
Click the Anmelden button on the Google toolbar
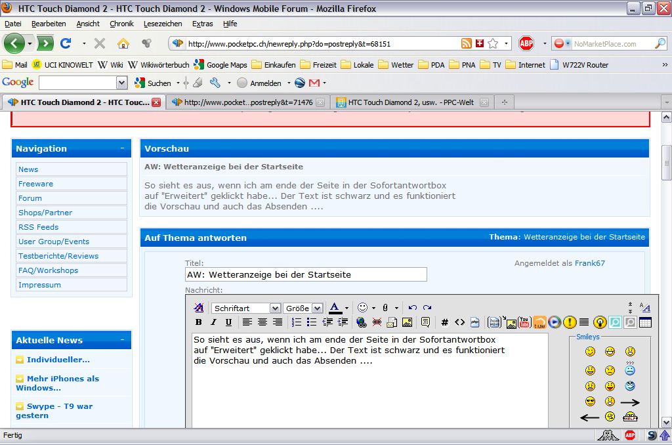[260, 83]
